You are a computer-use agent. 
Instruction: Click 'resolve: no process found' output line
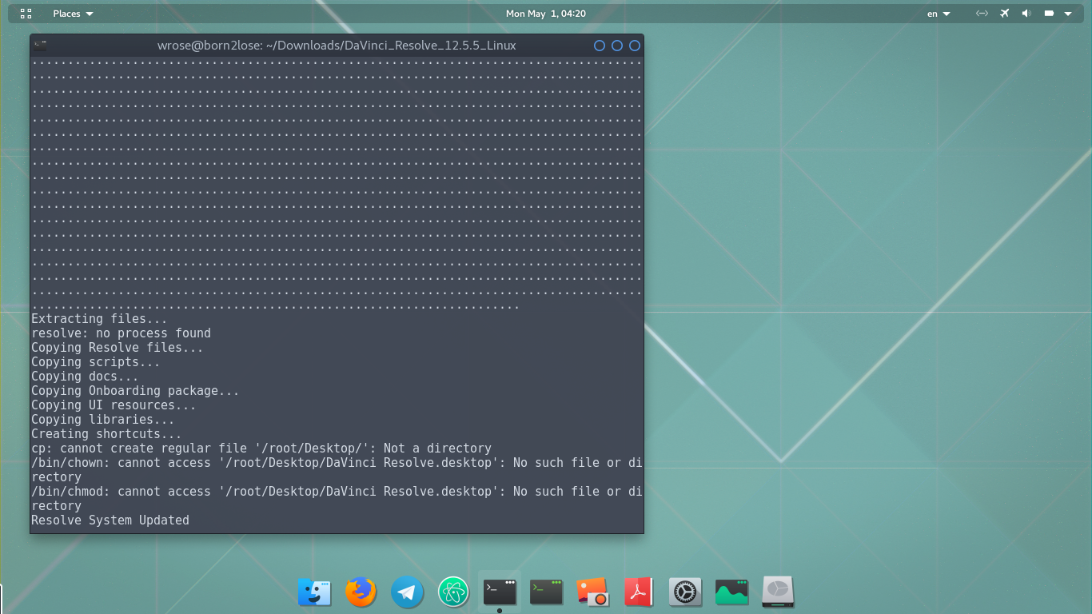[121, 333]
